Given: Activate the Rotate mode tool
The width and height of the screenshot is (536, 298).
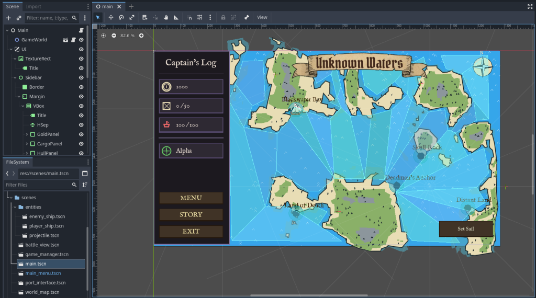Looking at the screenshot, I should pyautogui.click(x=121, y=17).
